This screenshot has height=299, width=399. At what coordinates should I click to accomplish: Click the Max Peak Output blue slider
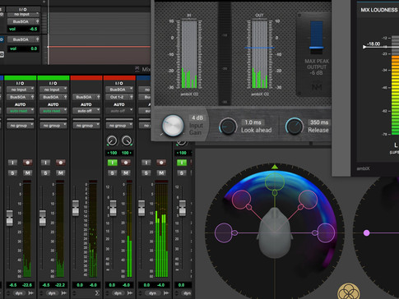click(x=317, y=48)
